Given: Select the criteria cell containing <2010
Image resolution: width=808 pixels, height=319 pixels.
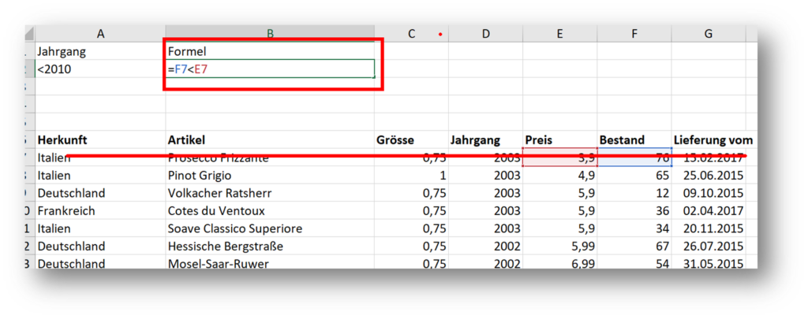Looking at the screenshot, I should [100, 69].
